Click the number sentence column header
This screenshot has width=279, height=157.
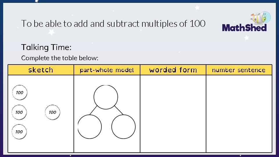[239, 70]
